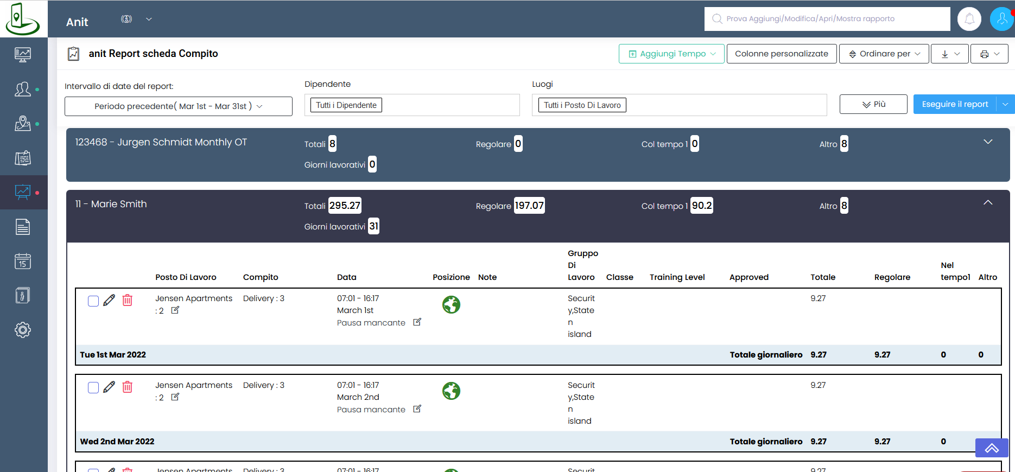Click the Più filters button
Screen dimensions: 1015x472
[873, 104]
